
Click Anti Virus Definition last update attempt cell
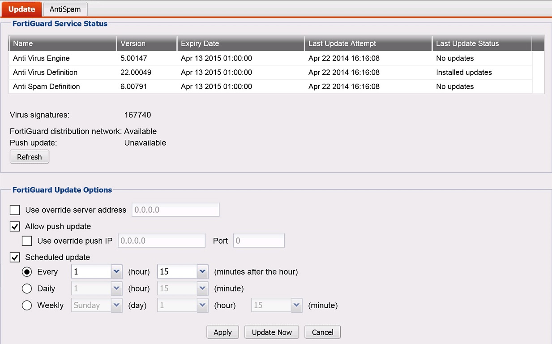344,72
